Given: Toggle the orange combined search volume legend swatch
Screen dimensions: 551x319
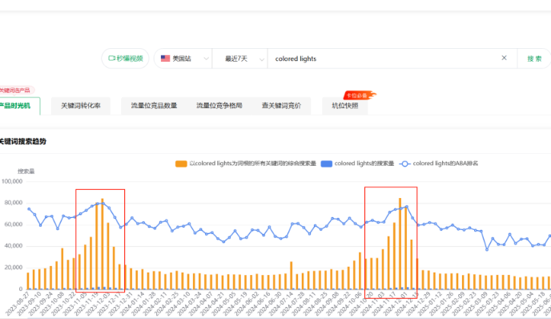Looking at the screenshot, I should click(x=181, y=164).
